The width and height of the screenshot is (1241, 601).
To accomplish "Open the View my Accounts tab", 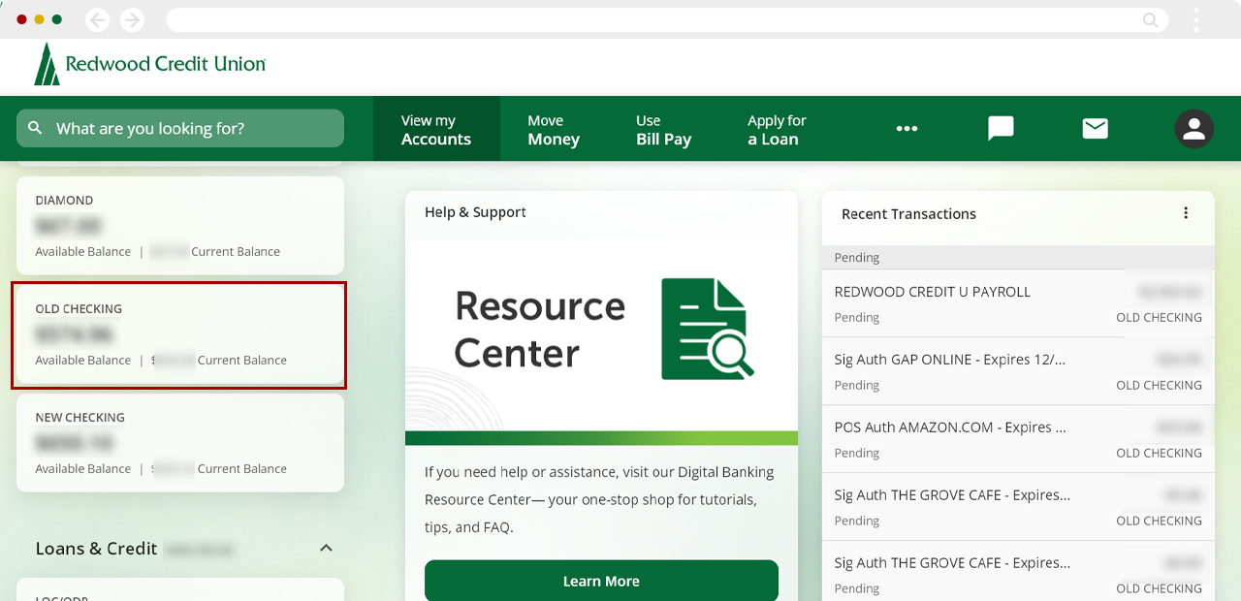I will tap(436, 129).
